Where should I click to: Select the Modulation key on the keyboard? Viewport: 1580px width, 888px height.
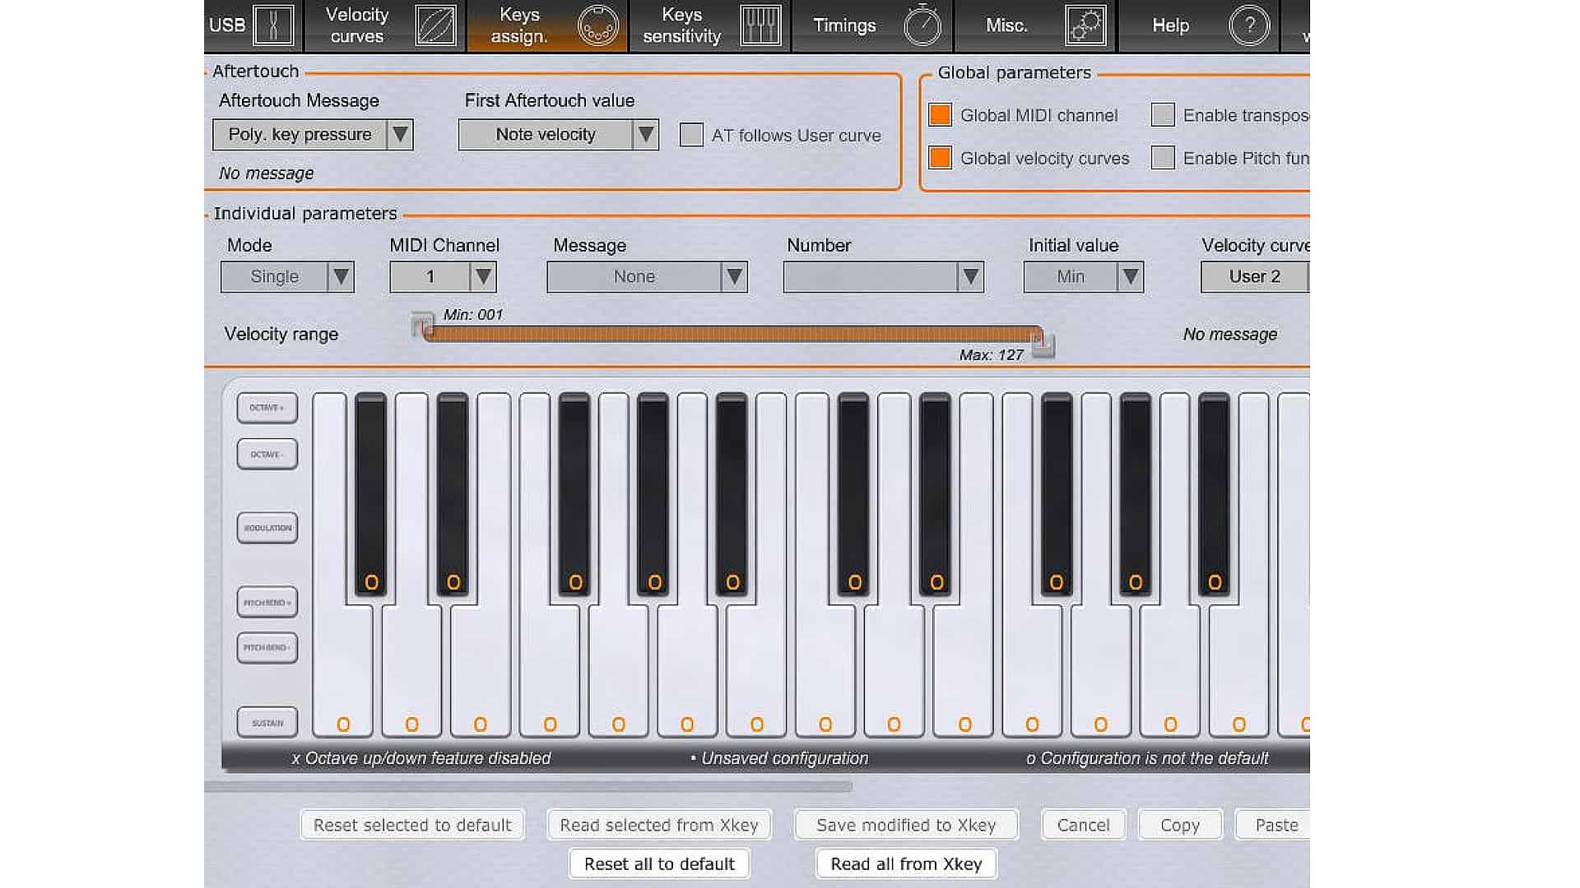(267, 528)
